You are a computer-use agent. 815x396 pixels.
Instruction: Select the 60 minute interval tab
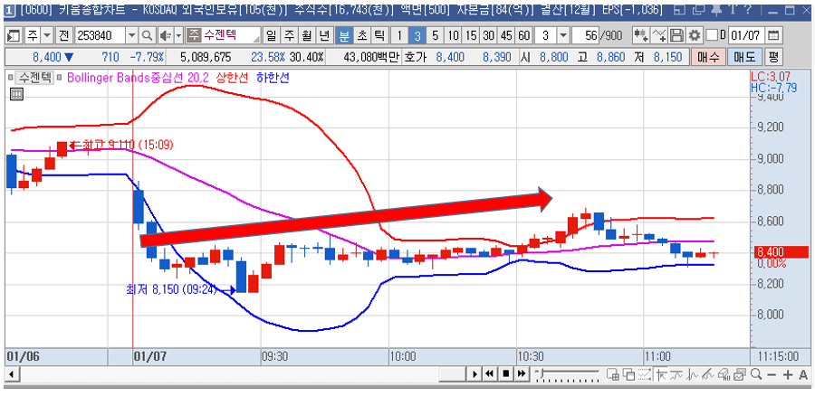[x=524, y=36]
